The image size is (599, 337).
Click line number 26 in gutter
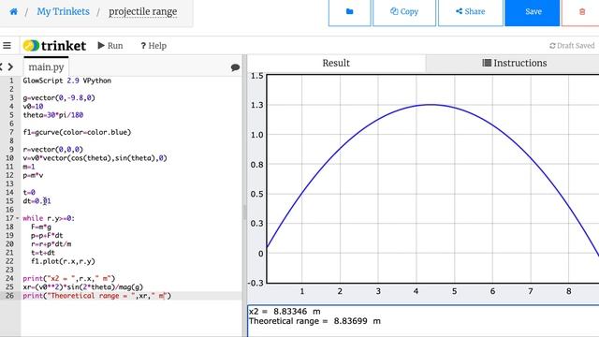10,296
